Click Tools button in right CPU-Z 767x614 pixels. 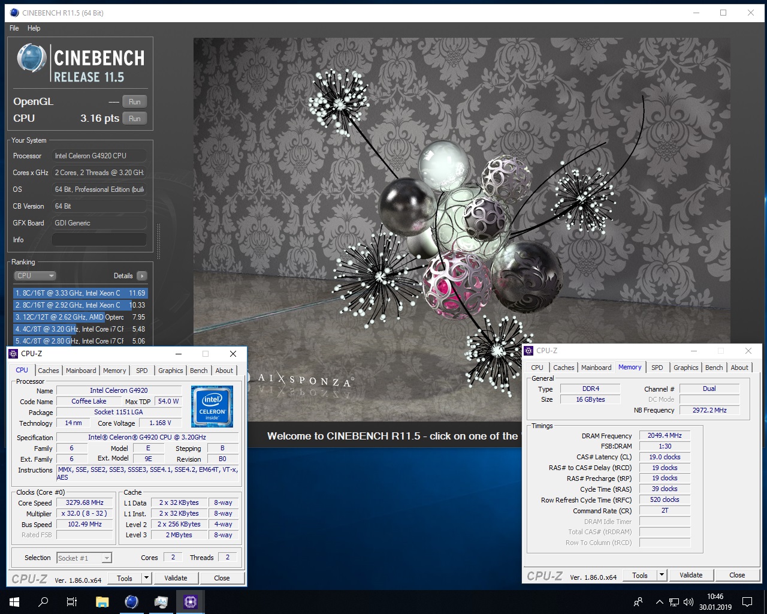tap(640, 575)
